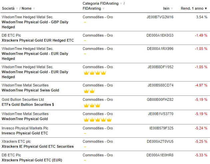
Task: Open Xtrackers Physical Gold EUR Hedged ETC
Action: (38, 40)
